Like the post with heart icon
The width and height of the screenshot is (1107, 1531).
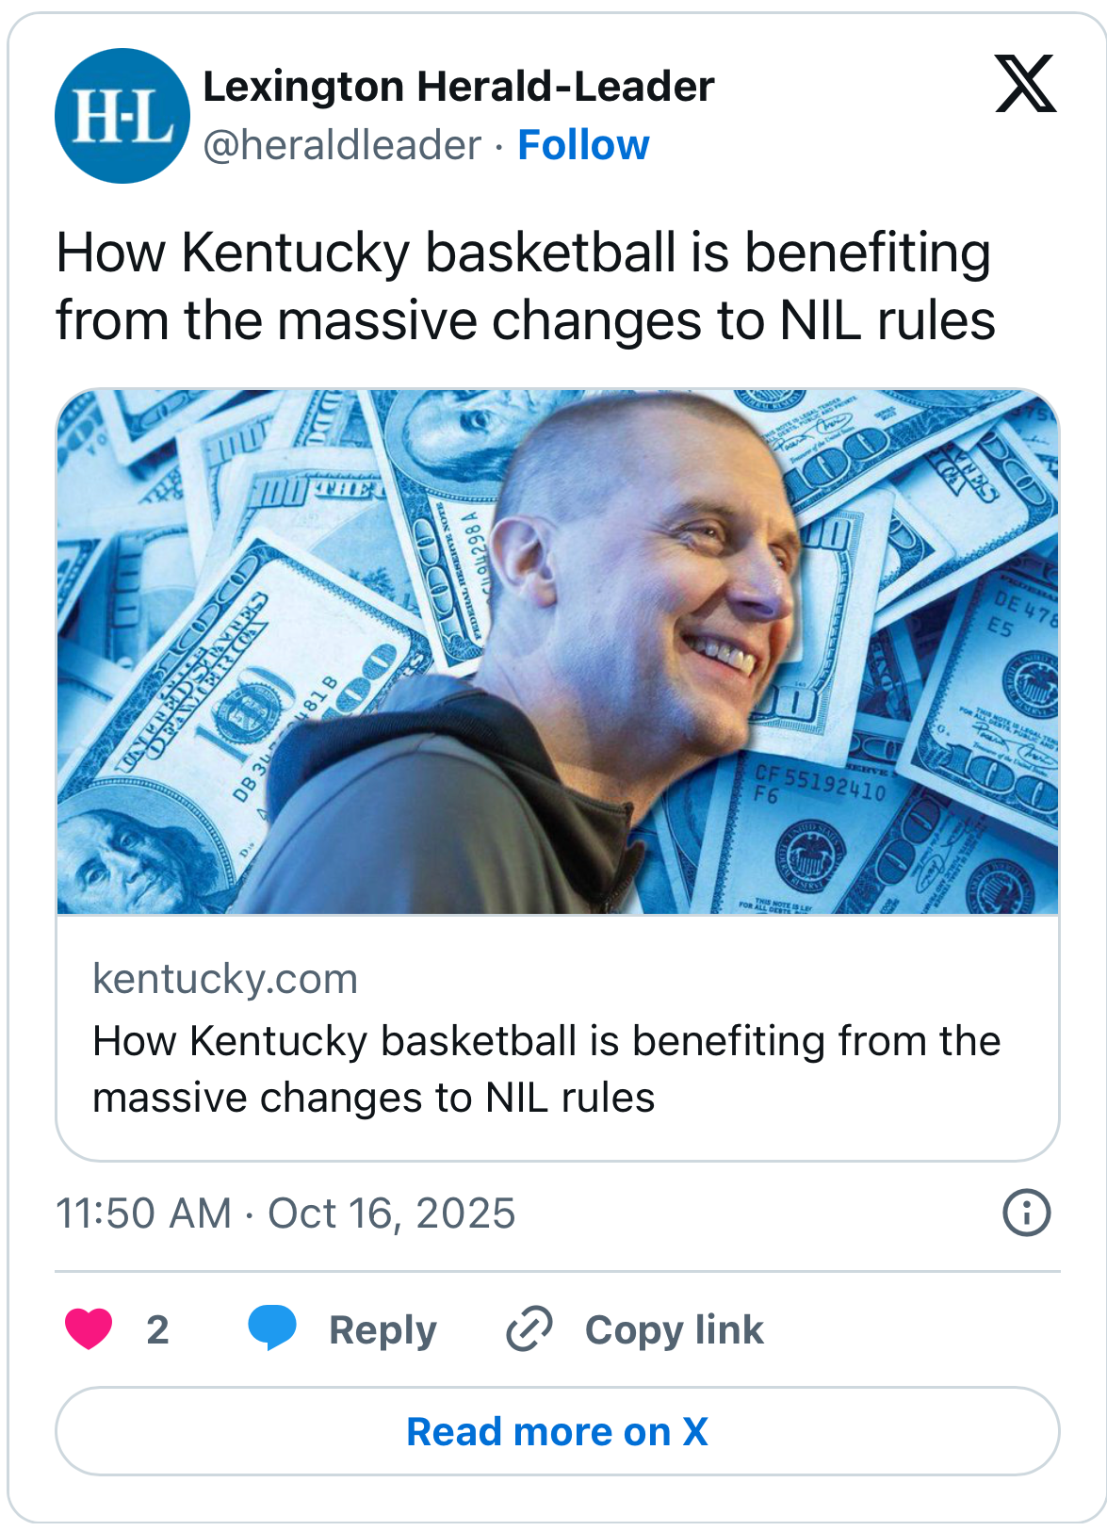click(89, 1329)
